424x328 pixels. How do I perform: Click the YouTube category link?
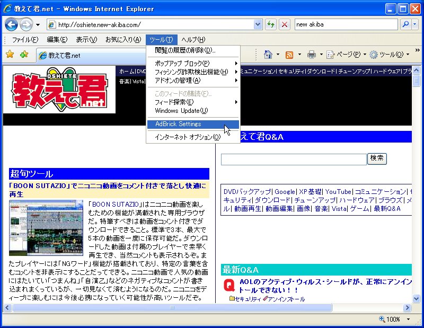(338, 192)
